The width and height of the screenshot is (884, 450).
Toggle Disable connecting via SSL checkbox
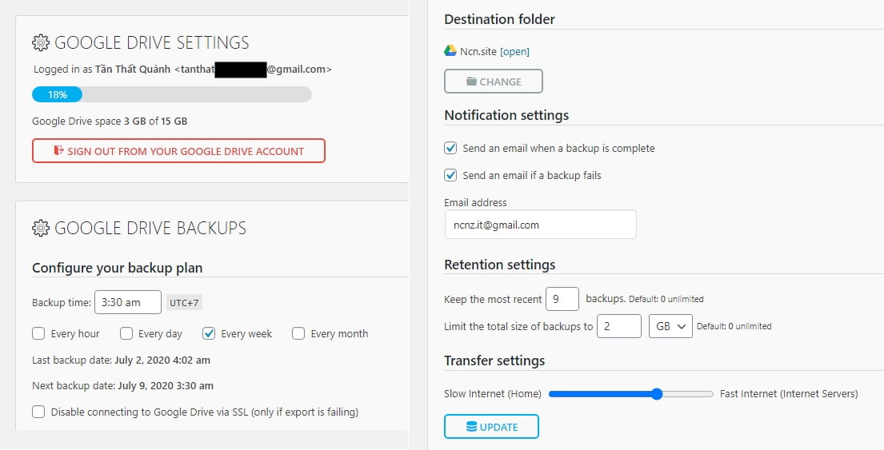coord(38,412)
